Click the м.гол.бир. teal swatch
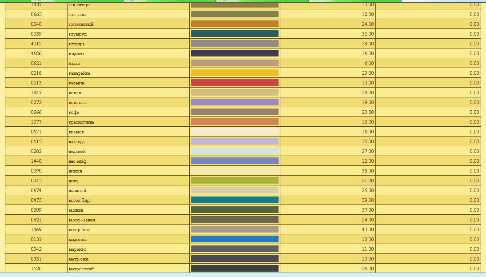The width and height of the screenshot is (486, 277). (x=235, y=200)
